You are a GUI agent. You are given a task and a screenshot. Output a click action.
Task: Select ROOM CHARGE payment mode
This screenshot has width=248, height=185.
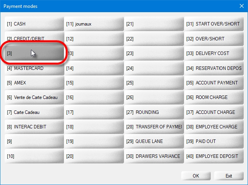click(x=213, y=97)
